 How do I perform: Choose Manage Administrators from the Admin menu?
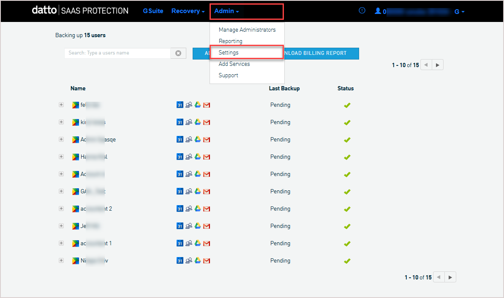pos(247,30)
